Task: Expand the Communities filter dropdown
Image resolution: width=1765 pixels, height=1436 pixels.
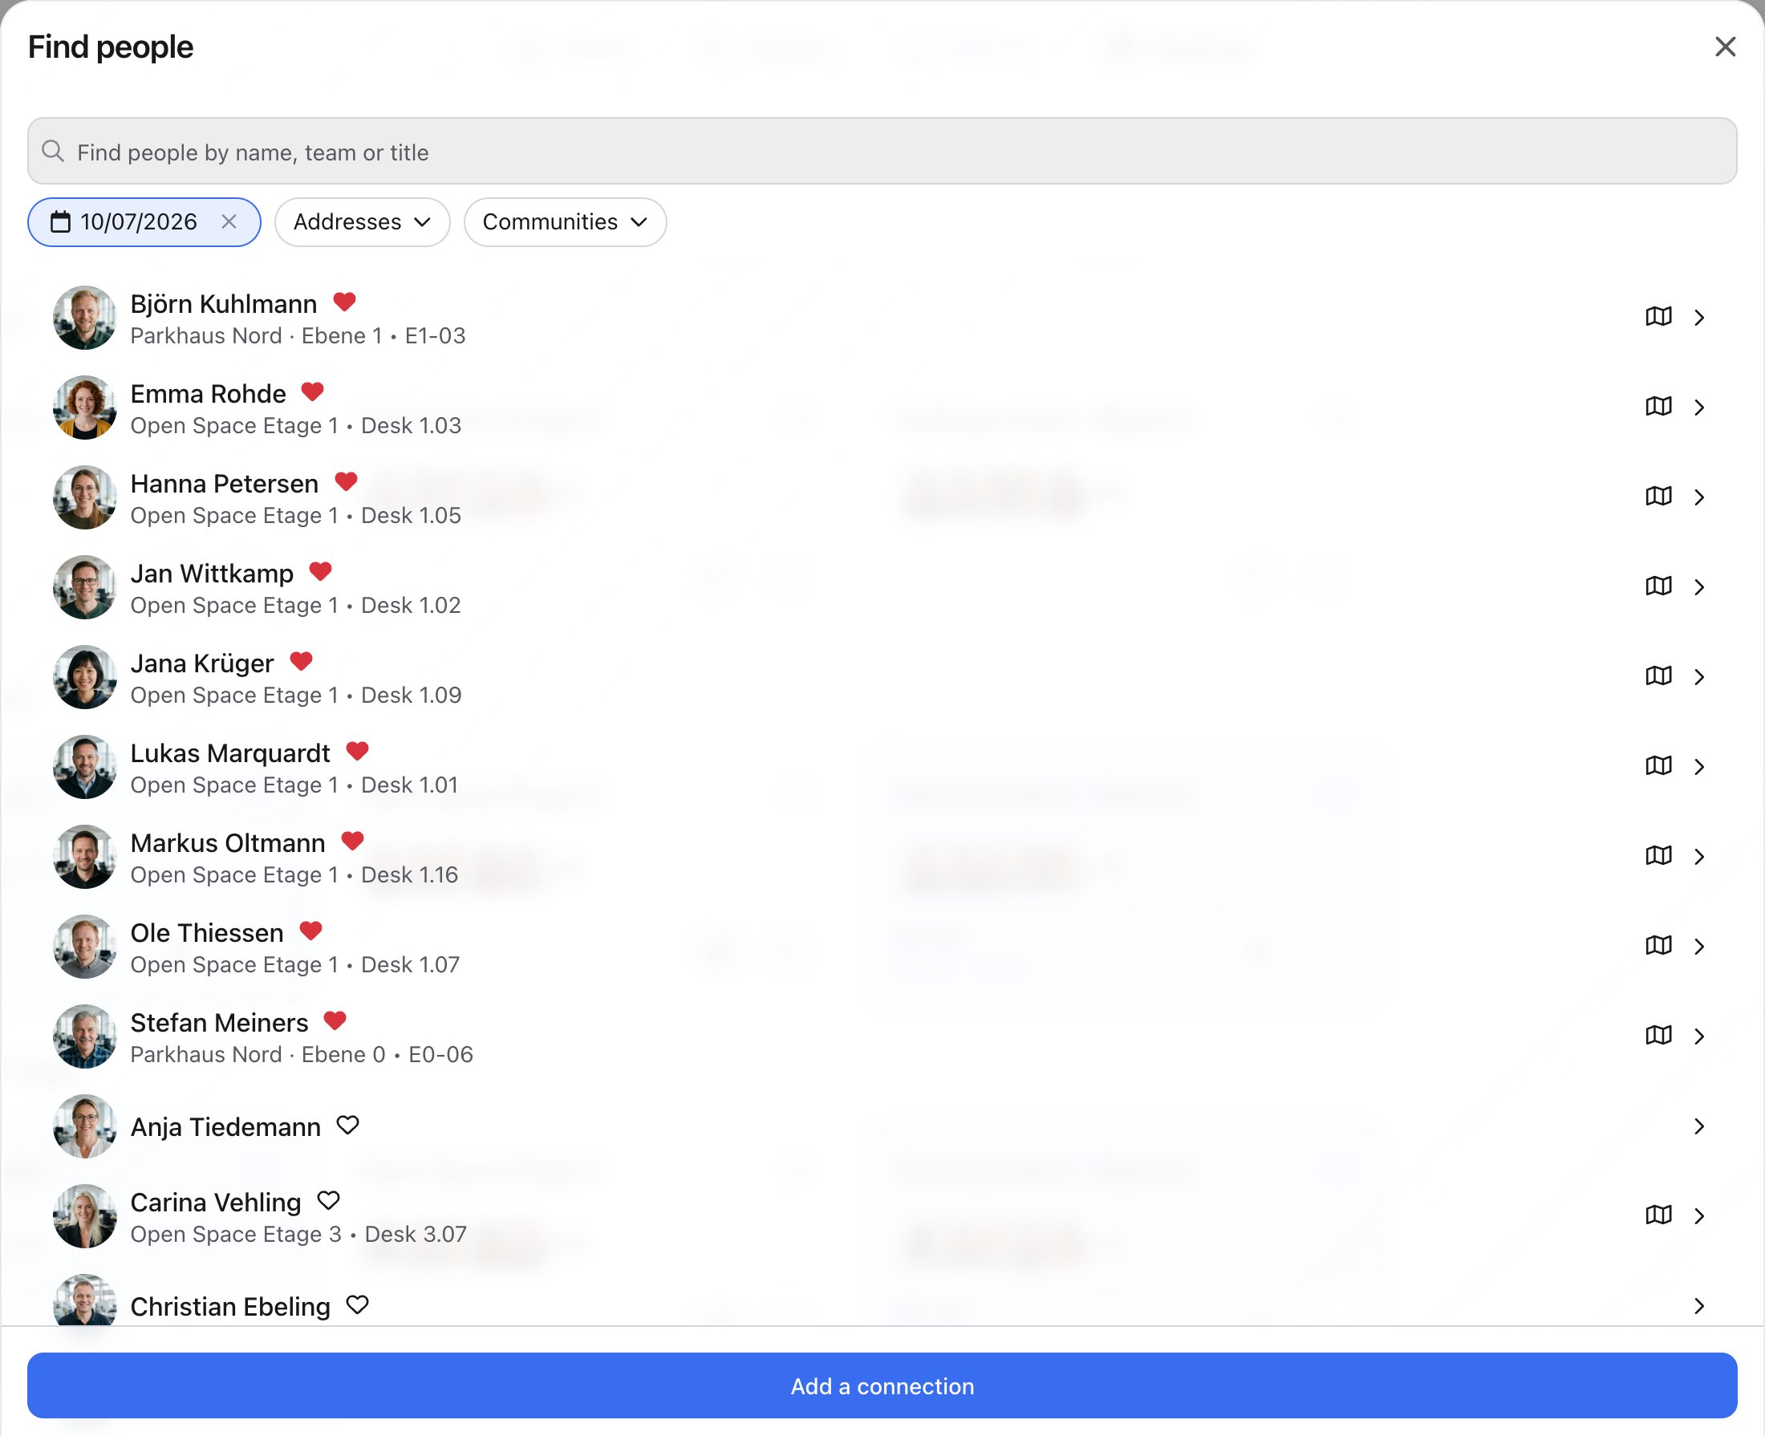Action: 565,221
